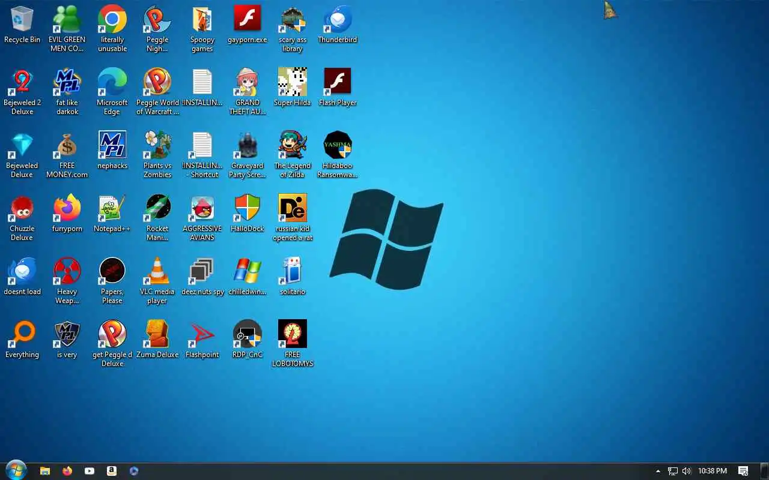Open the russian kid opened a rat shortcut
This screenshot has width=769, height=480.
[x=293, y=218]
